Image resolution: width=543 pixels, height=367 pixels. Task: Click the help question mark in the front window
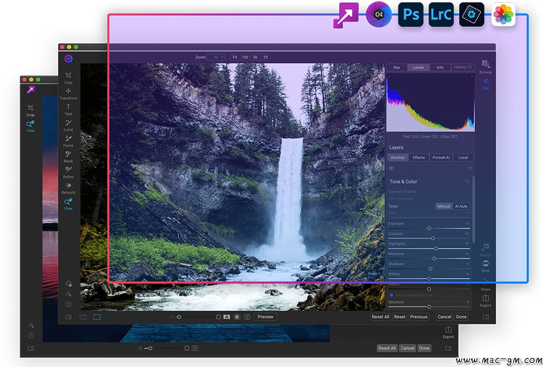coord(68,304)
